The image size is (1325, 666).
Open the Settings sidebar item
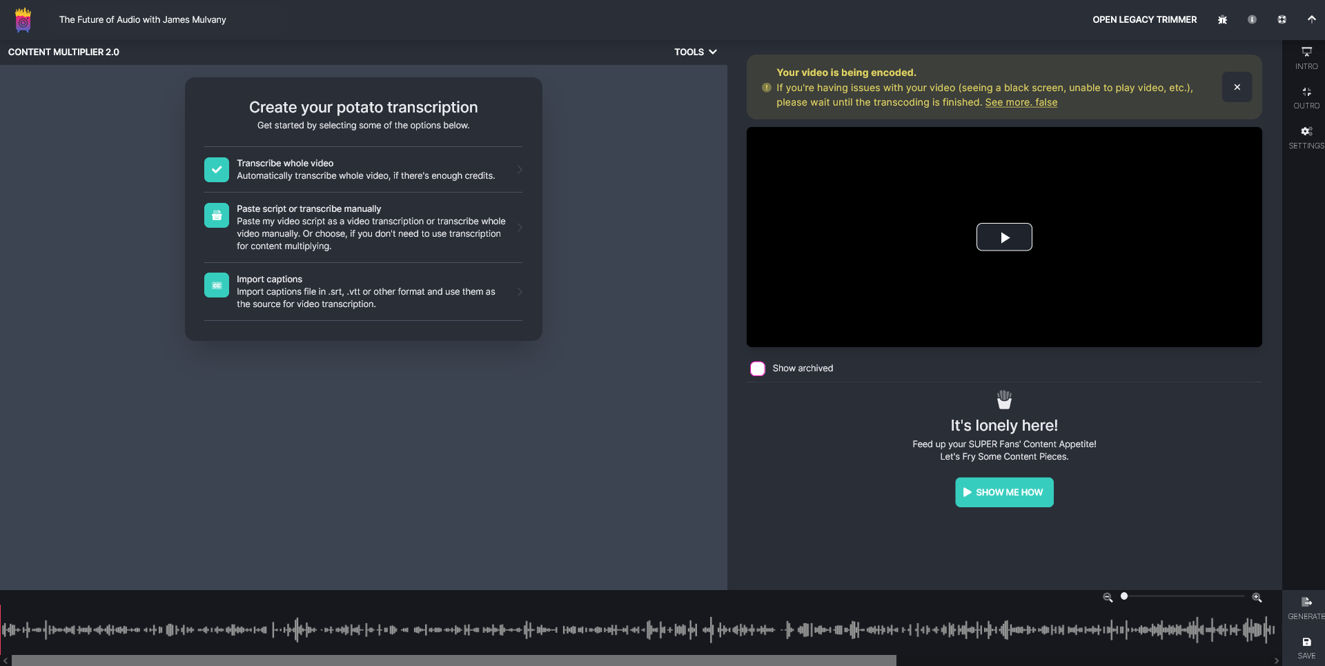(1306, 137)
